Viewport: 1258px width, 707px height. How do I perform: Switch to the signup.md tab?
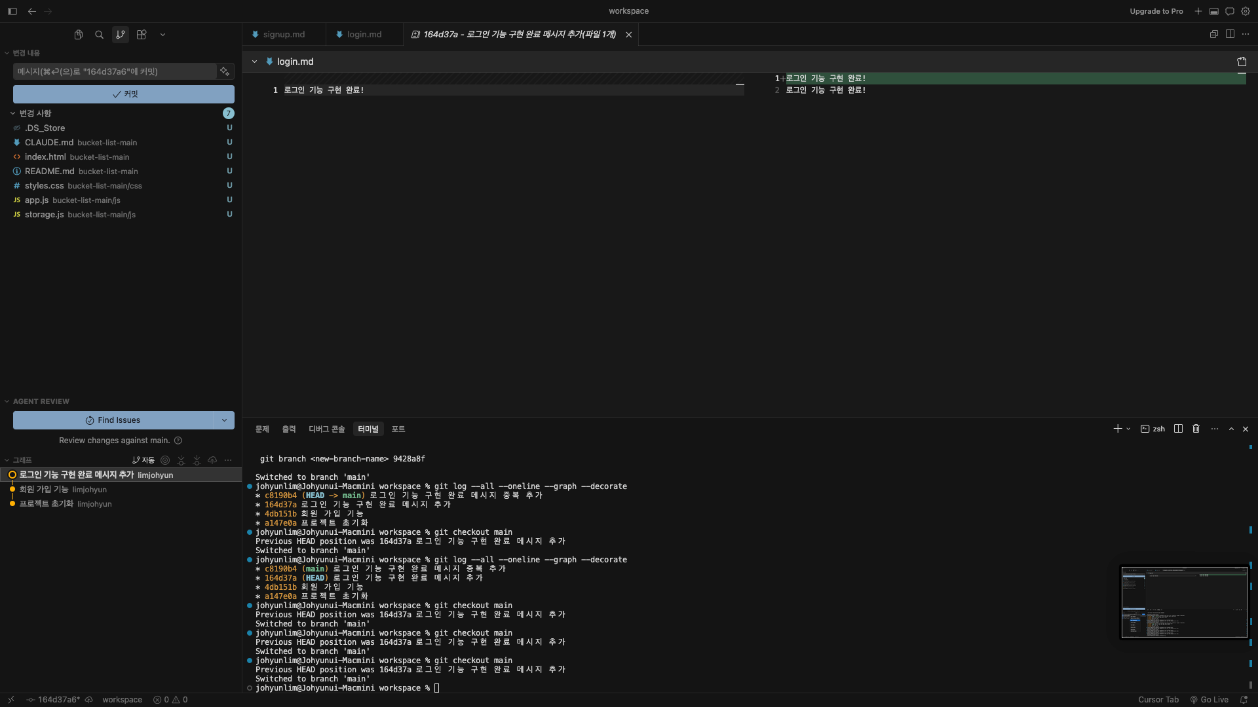click(x=284, y=35)
